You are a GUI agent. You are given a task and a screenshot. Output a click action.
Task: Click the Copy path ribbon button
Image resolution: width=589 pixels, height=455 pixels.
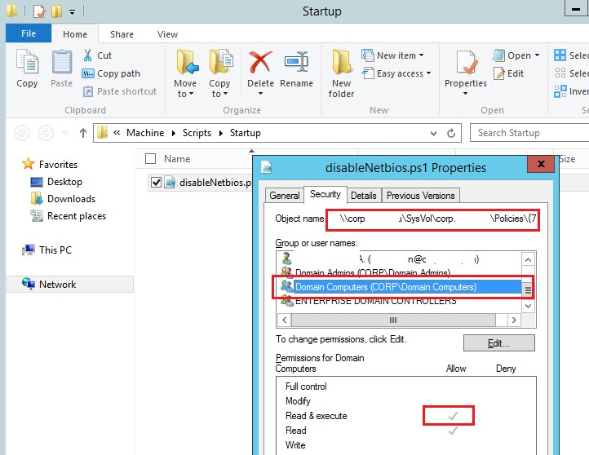pos(111,73)
